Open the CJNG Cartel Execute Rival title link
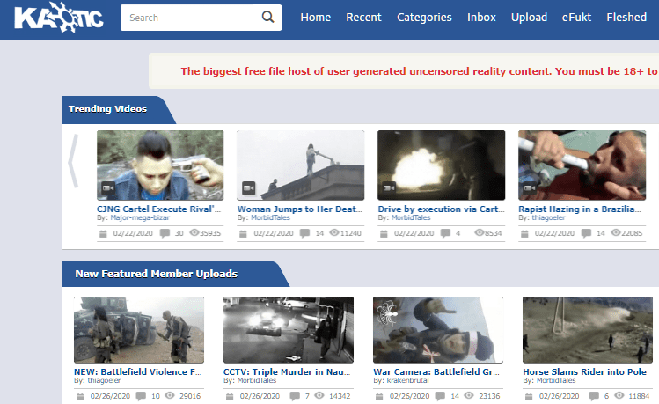 pos(159,209)
